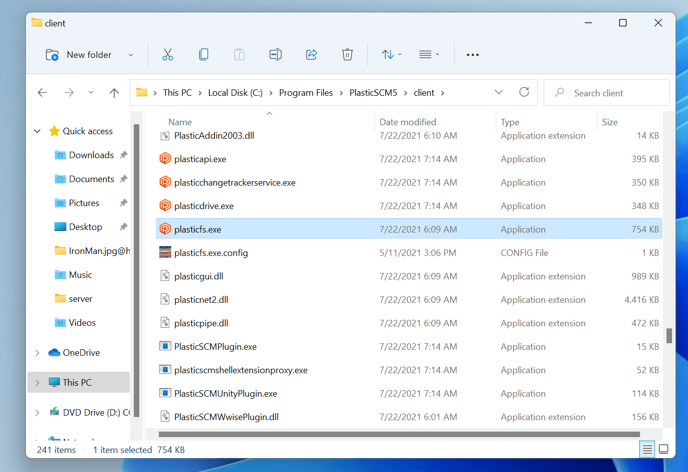The image size is (688, 472).
Task: Switch to large thumbnails view in status bar
Action: click(x=664, y=449)
